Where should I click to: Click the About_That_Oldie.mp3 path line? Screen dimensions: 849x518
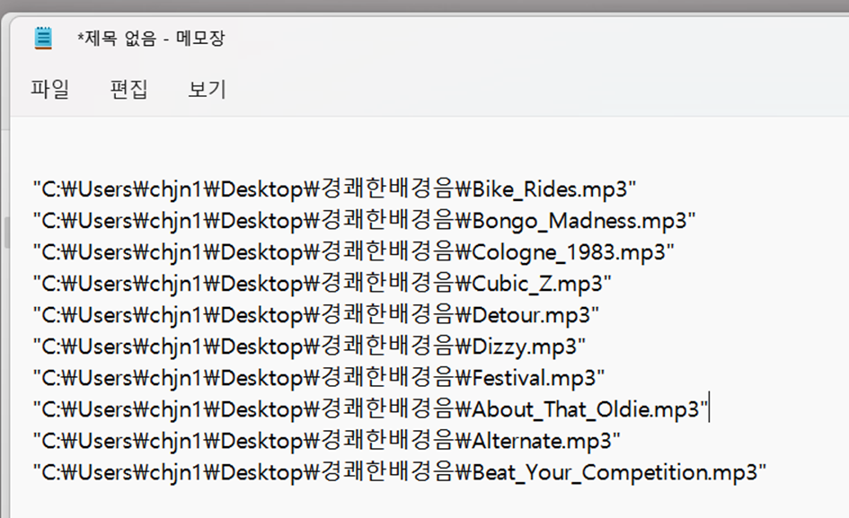[370, 409]
